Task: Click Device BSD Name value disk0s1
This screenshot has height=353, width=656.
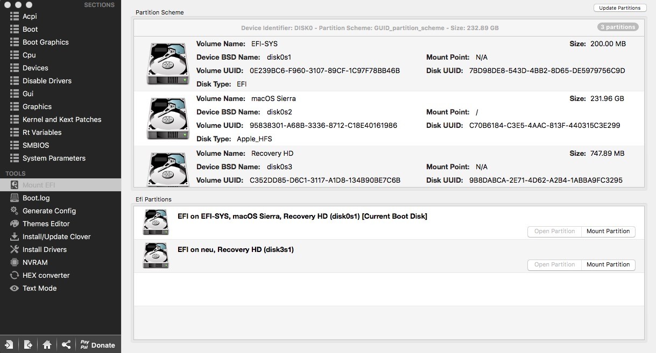Action: [279, 57]
